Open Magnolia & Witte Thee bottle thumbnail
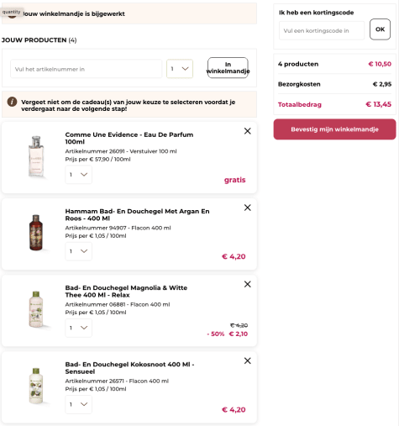399x426 pixels. click(36, 309)
